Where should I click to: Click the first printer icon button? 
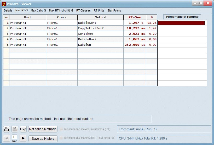(x=7, y=129)
